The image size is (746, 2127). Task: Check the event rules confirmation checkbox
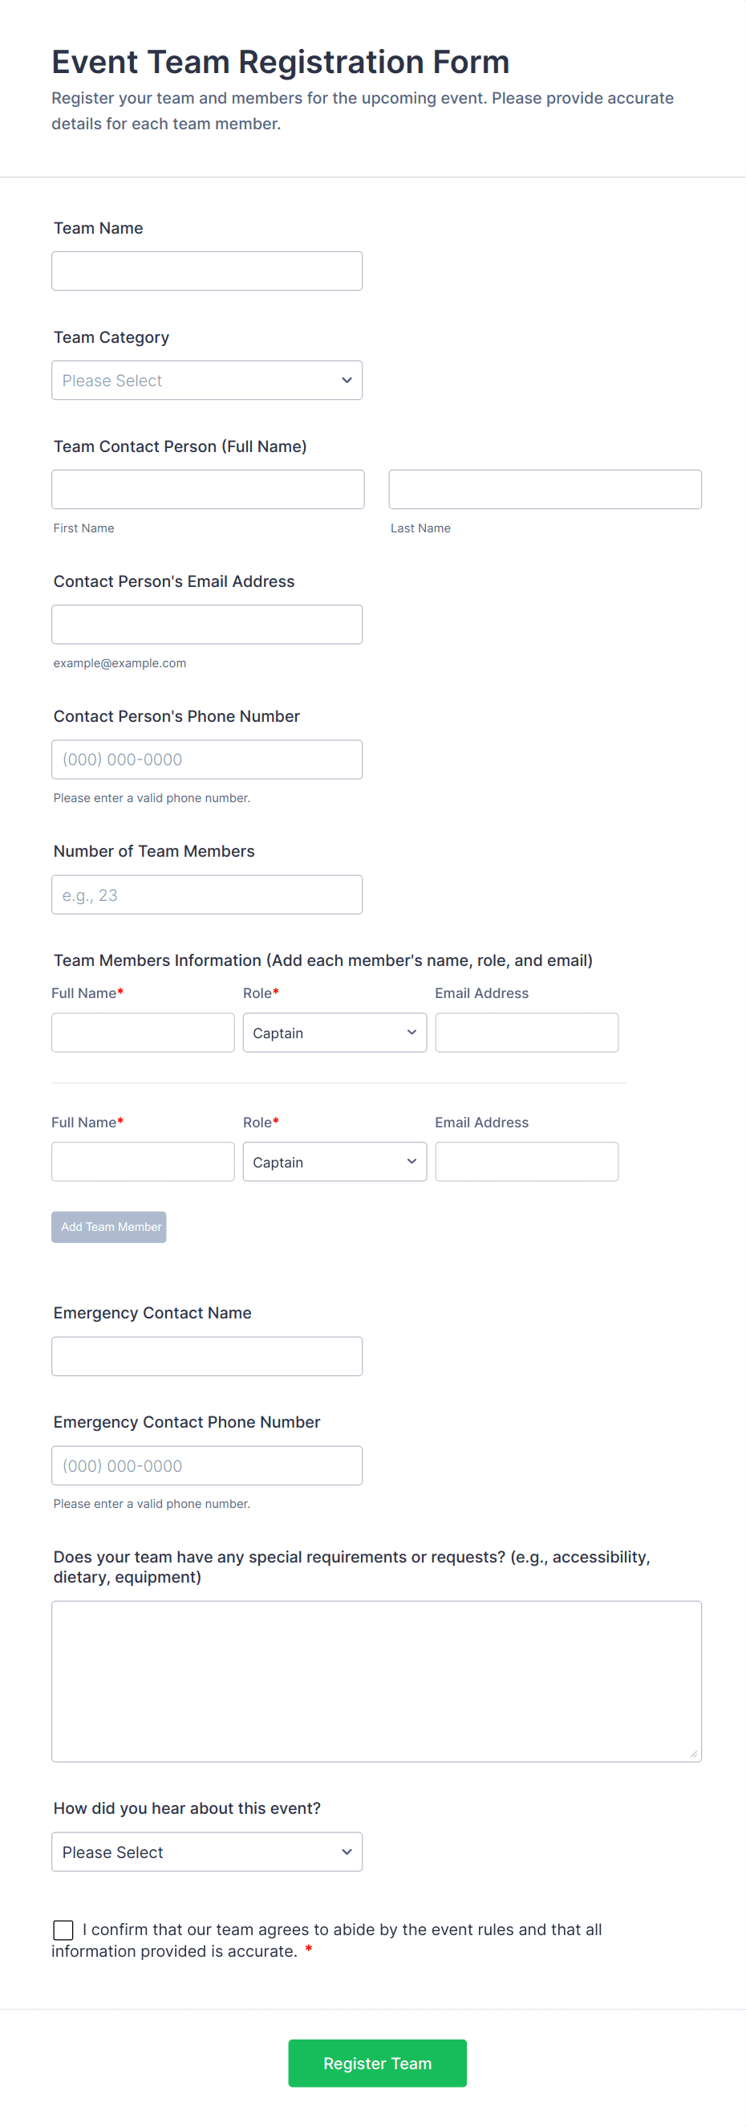coord(63,1929)
